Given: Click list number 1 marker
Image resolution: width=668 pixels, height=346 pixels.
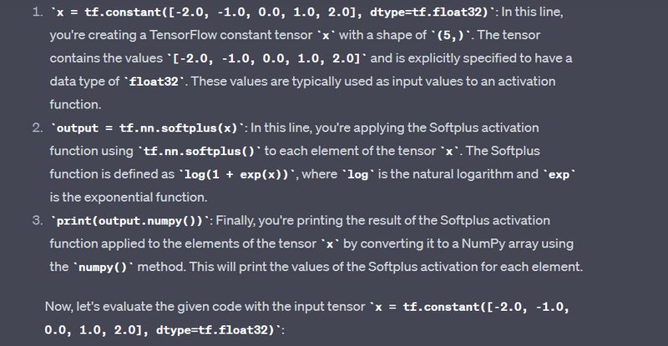Looking at the screenshot, I should pyautogui.click(x=38, y=14).
